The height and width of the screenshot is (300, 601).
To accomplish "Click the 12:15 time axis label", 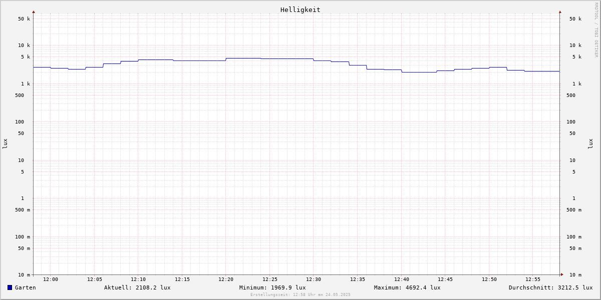I will coord(182,279).
